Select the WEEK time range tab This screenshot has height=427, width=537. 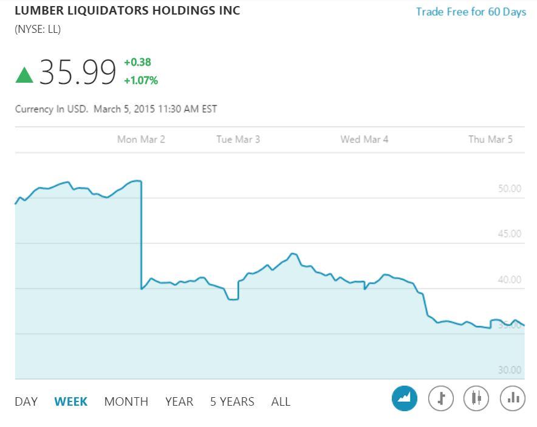(71, 401)
